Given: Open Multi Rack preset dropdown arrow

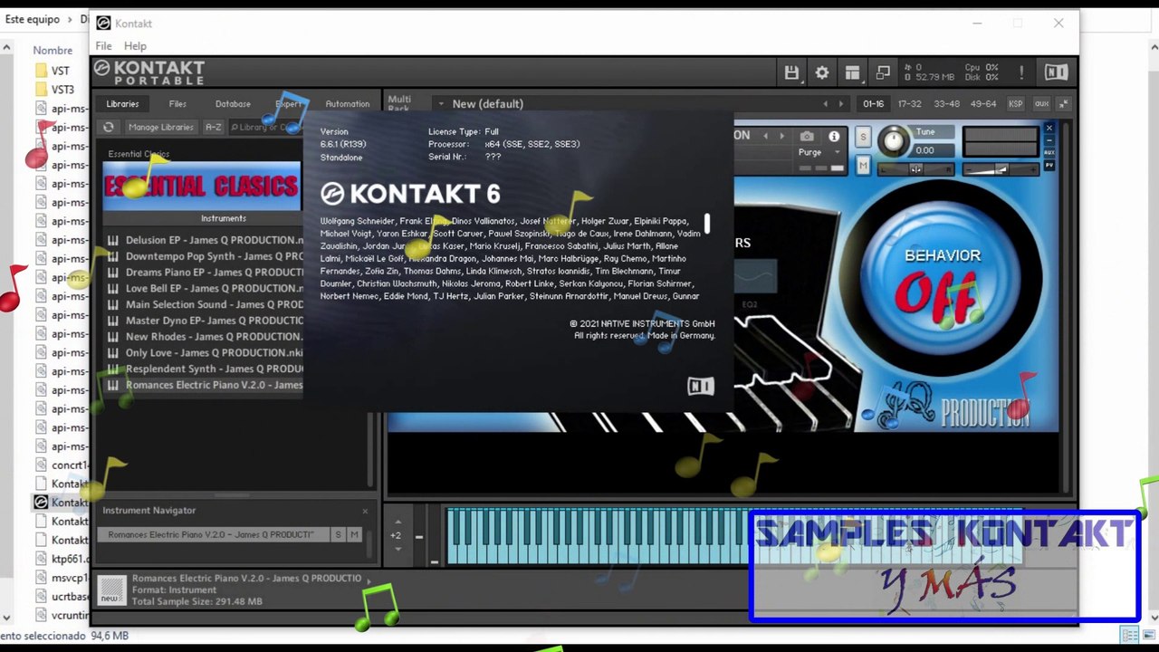Looking at the screenshot, I should [441, 104].
